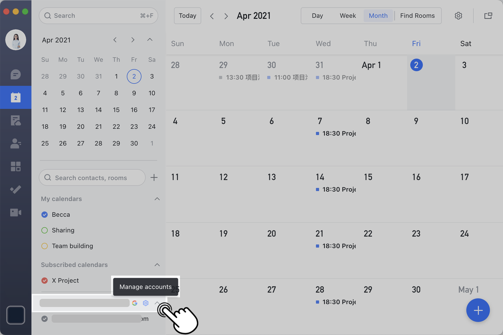This screenshot has width=503, height=335.
Task: Click the Google account icon near account row
Action: [135, 303]
